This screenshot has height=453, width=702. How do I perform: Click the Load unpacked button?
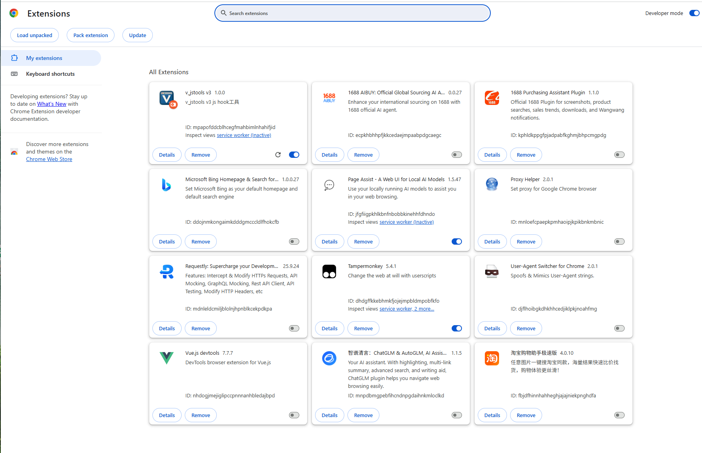click(34, 35)
